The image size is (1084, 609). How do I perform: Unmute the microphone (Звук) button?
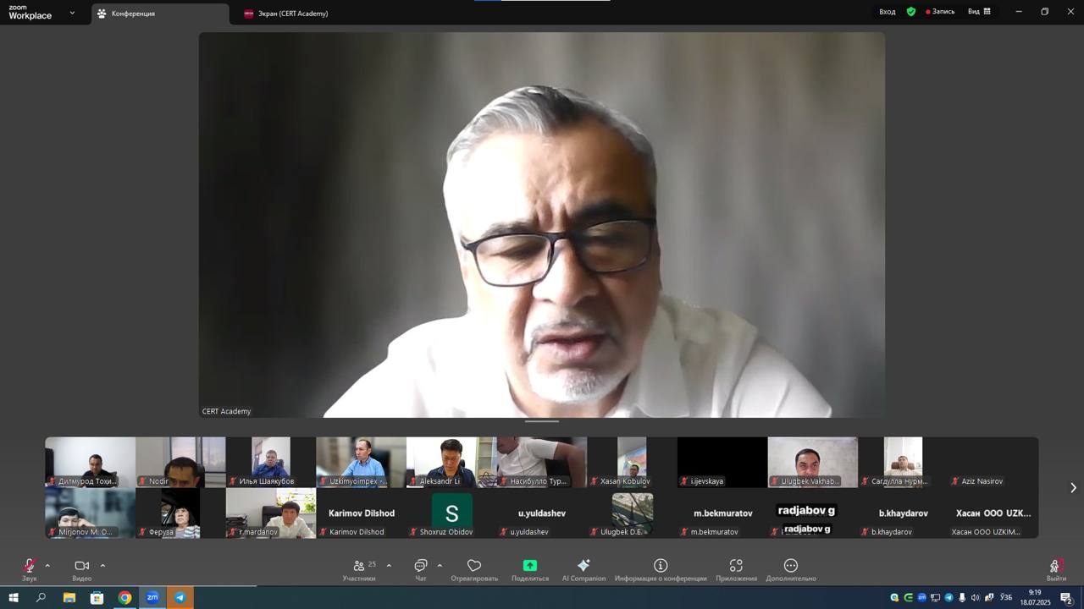pyautogui.click(x=30, y=566)
